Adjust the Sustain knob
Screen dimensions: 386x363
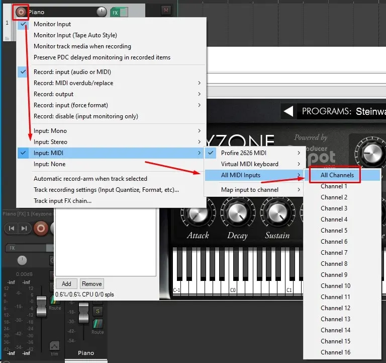pyautogui.click(x=277, y=212)
